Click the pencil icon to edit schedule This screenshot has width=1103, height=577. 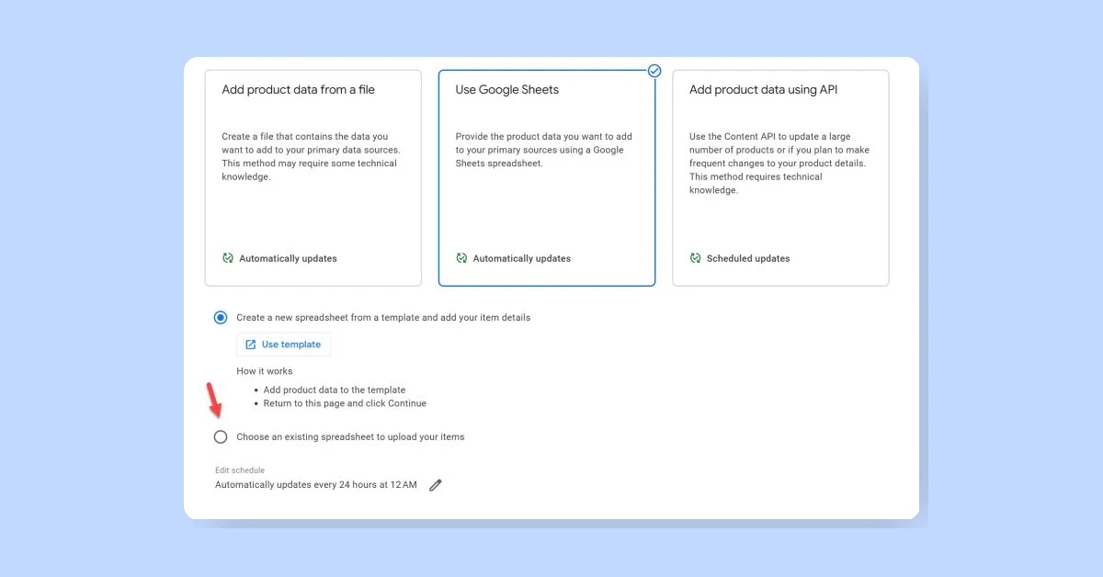(436, 485)
